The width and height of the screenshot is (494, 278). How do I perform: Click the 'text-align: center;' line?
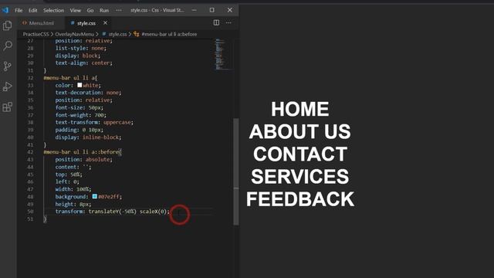[x=84, y=63]
